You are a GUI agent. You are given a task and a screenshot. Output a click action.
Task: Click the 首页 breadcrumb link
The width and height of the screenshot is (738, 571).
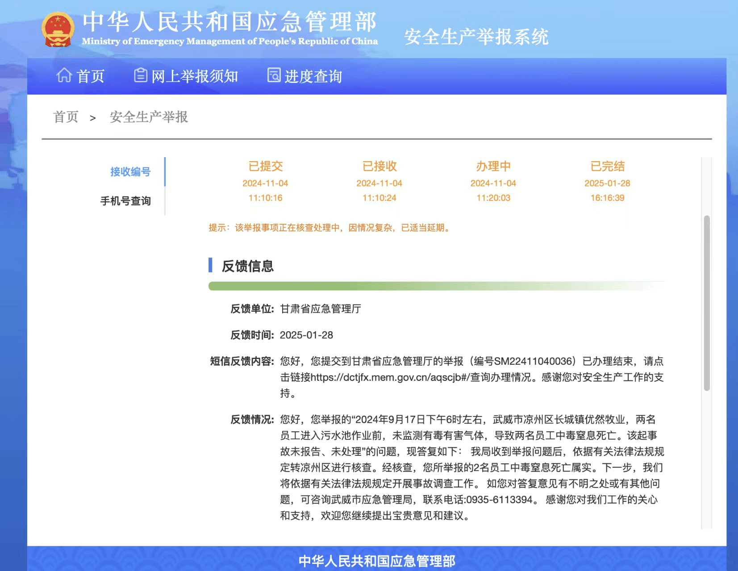coord(65,117)
